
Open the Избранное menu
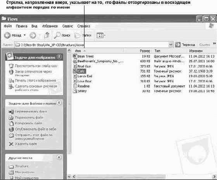point(50,26)
